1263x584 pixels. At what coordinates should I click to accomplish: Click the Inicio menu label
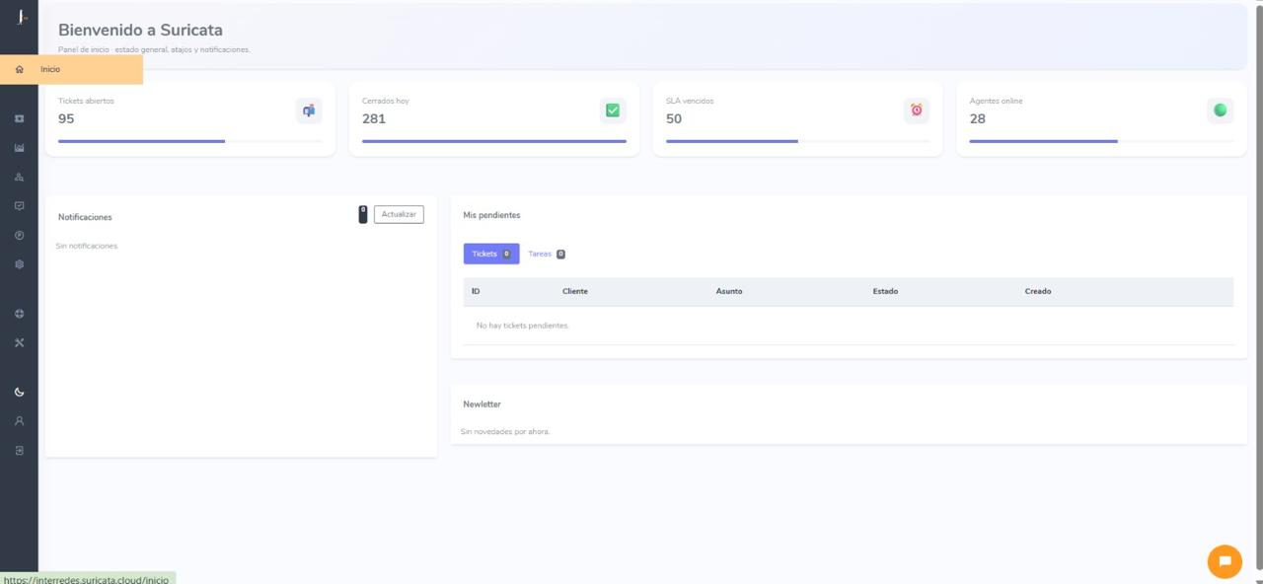pos(50,69)
